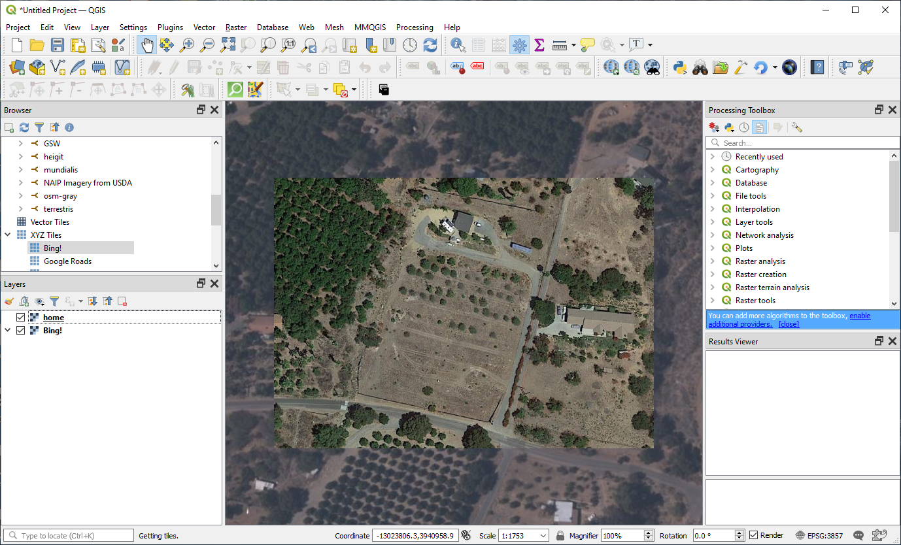901x545 pixels.
Task: Expand the GSW browser entry
Action: 20,143
